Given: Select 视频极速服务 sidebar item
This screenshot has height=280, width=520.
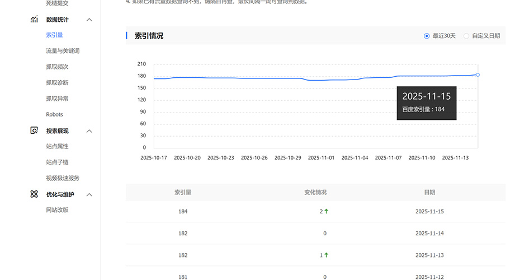Looking at the screenshot, I should point(63,178).
